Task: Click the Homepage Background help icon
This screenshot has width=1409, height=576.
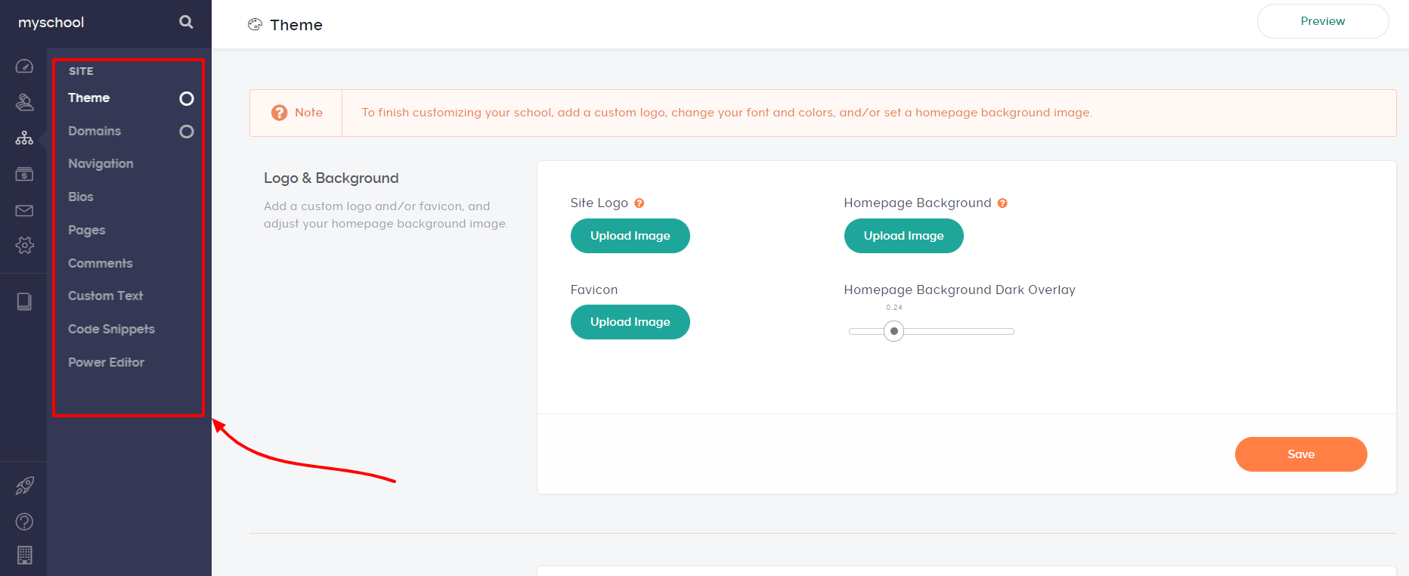Action: (1002, 203)
